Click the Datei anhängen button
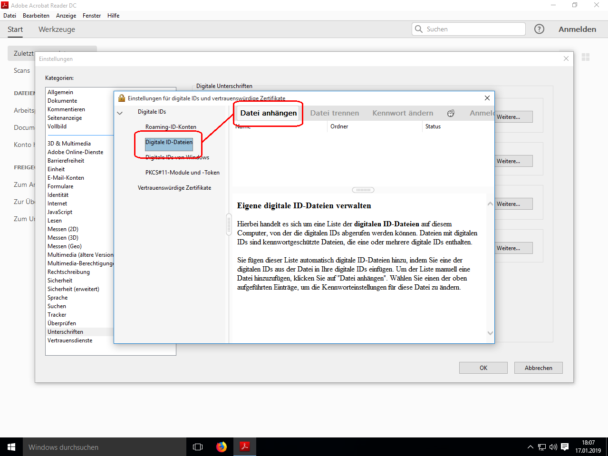 (268, 113)
